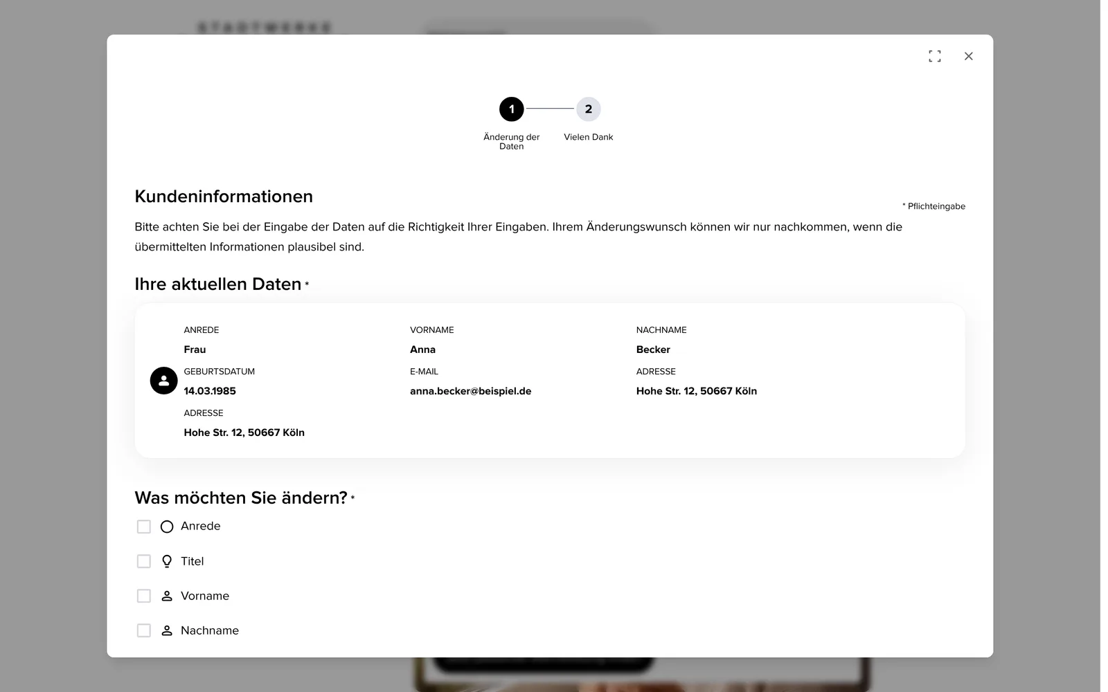Image resolution: width=1108 pixels, height=692 pixels.
Task: Click the fullscreen expand icon
Action: pyautogui.click(x=935, y=56)
